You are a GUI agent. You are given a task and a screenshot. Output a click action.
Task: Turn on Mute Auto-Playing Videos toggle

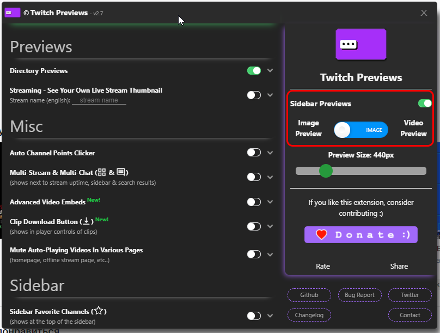click(x=254, y=255)
